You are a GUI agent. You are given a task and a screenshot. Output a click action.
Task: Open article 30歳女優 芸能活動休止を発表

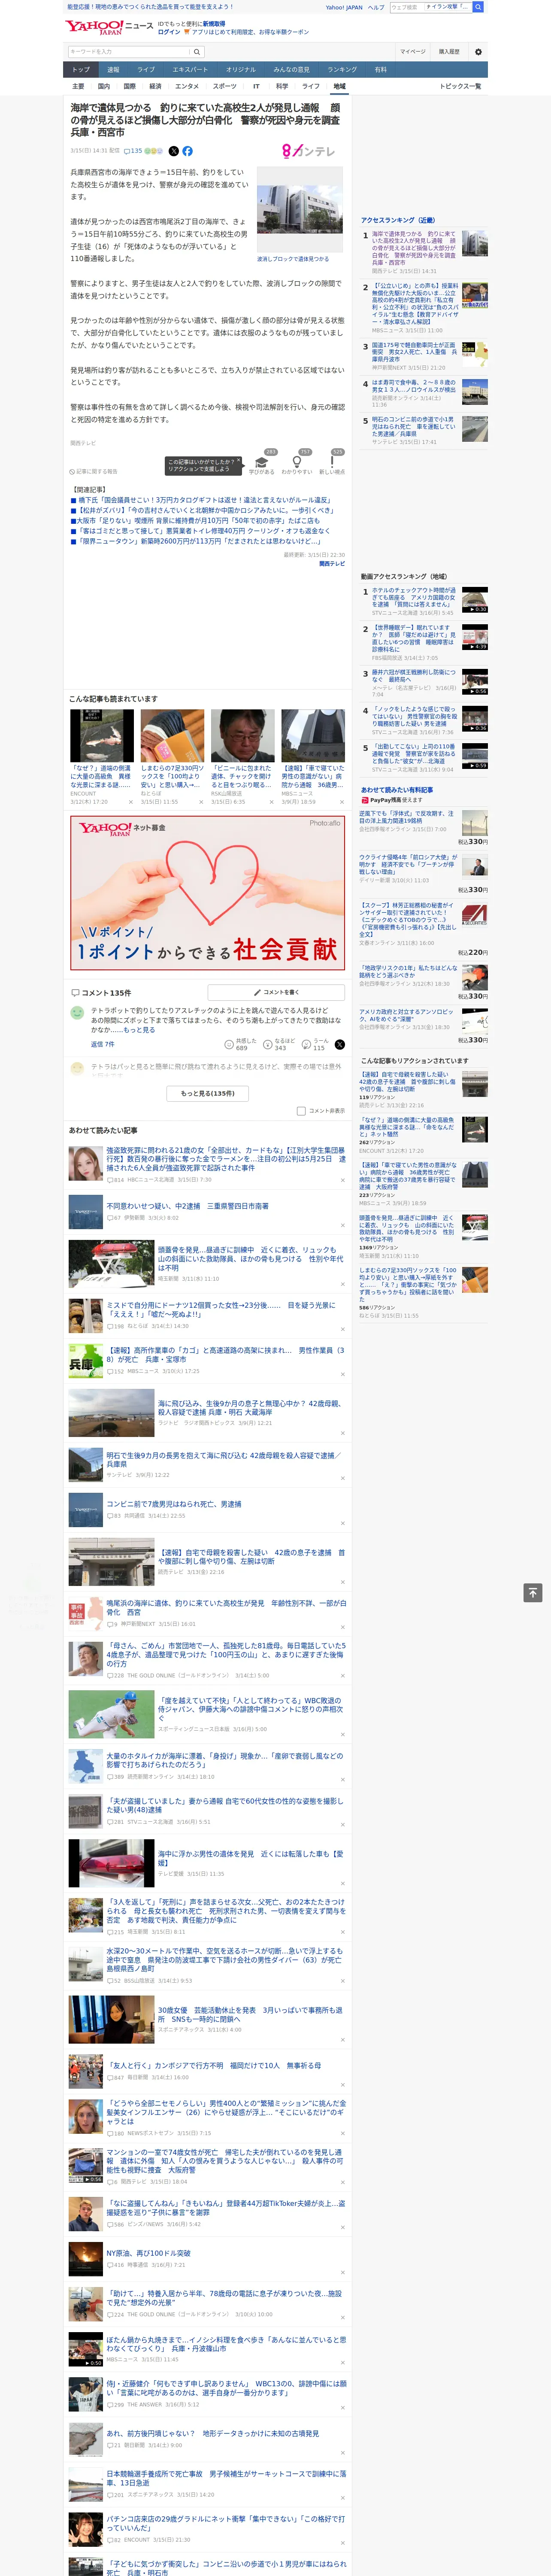coord(250,2014)
